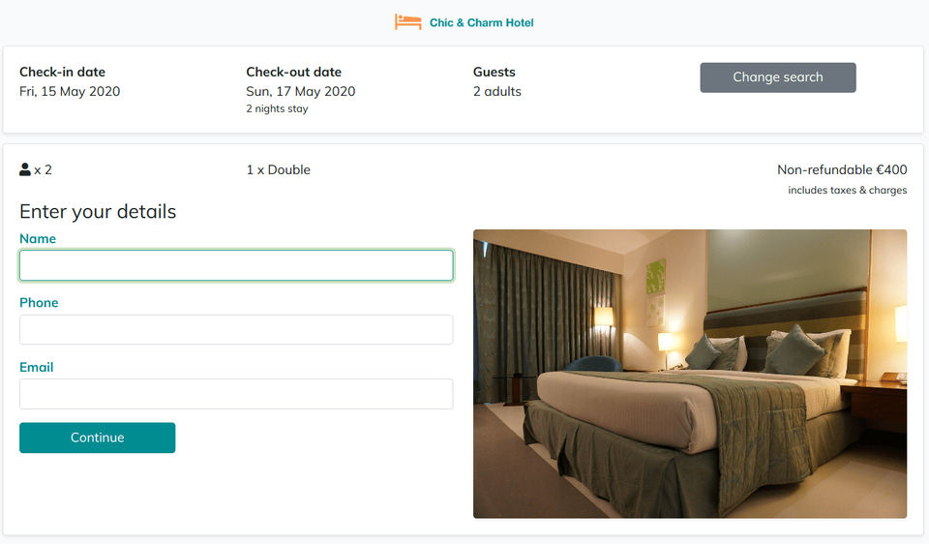This screenshot has width=929, height=544.
Task: Click the Email field label
Action: [37, 368]
